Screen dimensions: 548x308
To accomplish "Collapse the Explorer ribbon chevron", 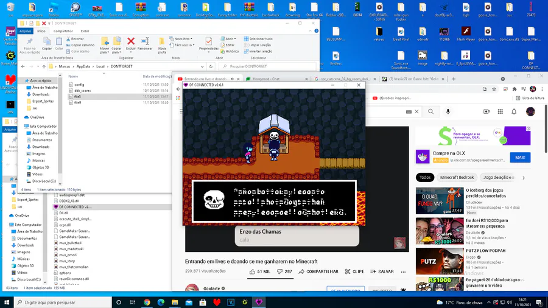I will [x=310, y=30].
